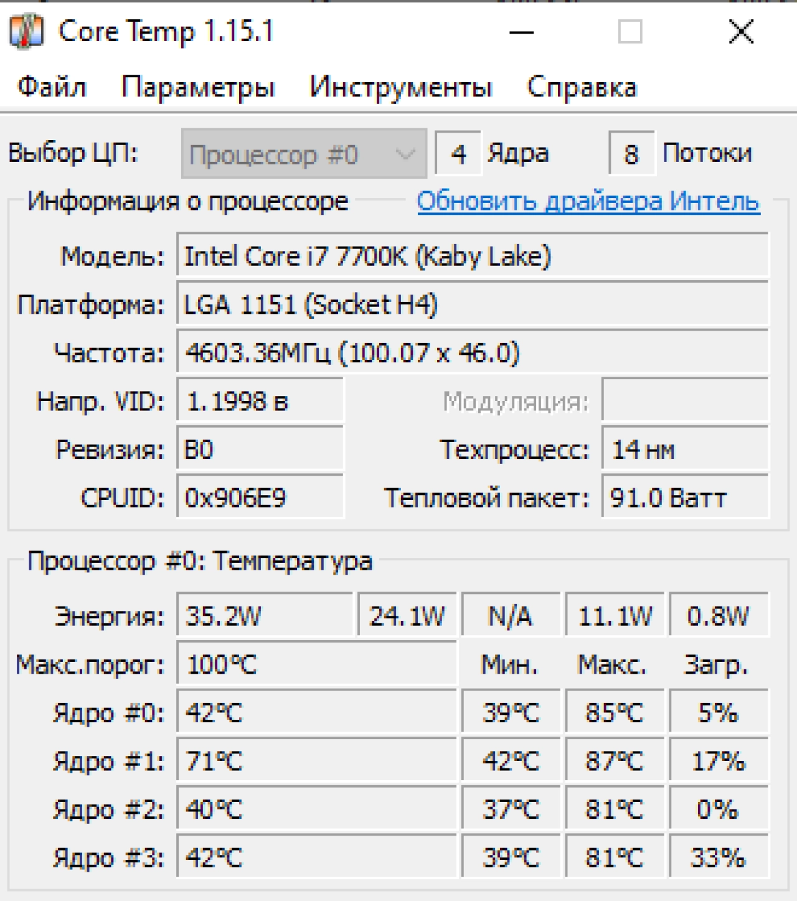
Task: Open the Параметры menu
Action: tap(197, 87)
